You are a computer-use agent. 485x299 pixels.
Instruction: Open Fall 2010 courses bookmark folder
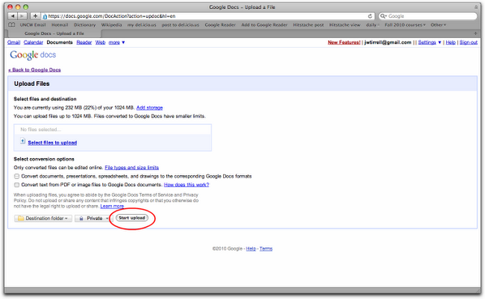[405, 24]
